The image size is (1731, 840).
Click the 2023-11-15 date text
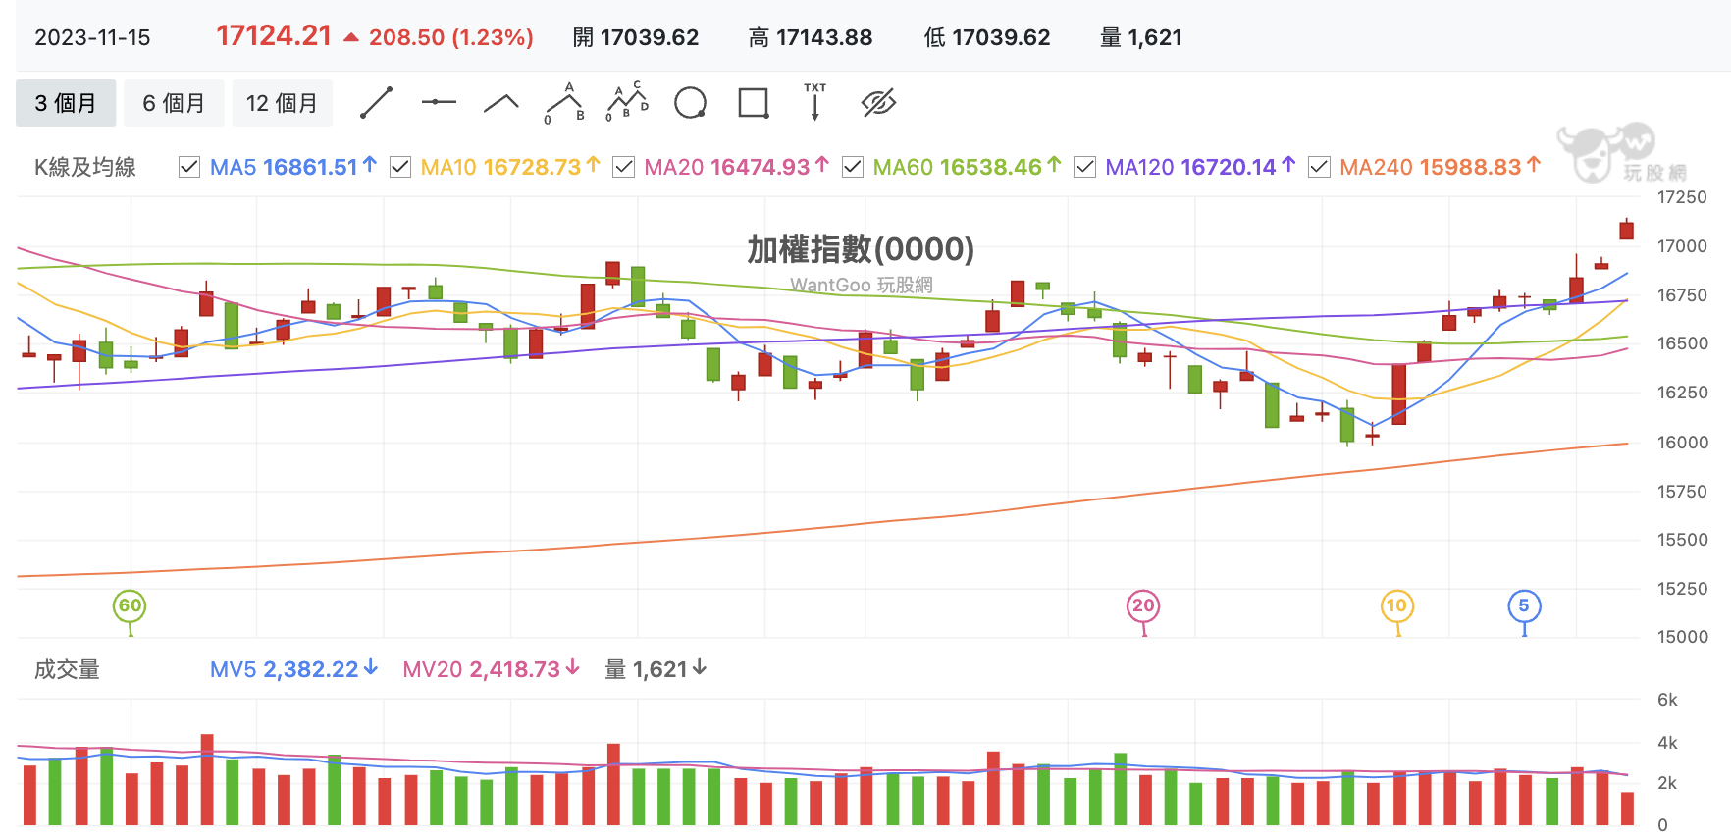pyautogui.click(x=92, y=38)
